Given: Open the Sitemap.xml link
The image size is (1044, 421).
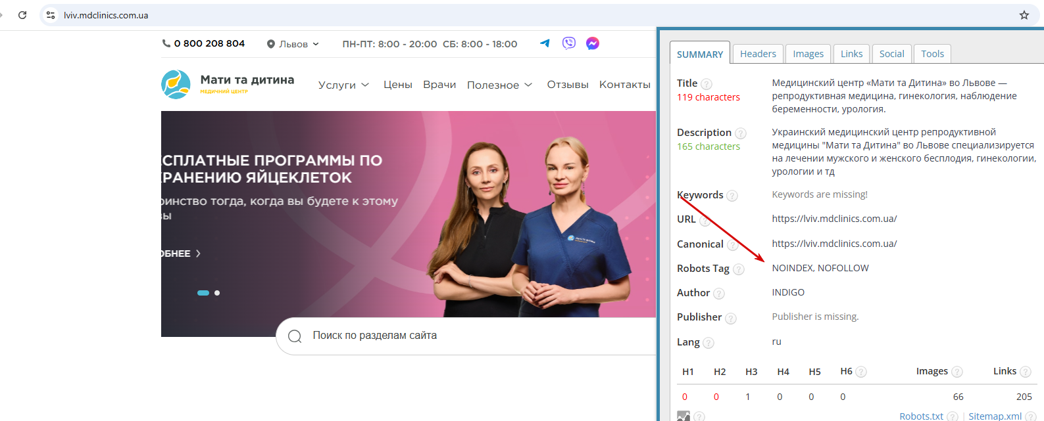Looking at the screenshot, I should pyautogui.click(x=995, y=416).
